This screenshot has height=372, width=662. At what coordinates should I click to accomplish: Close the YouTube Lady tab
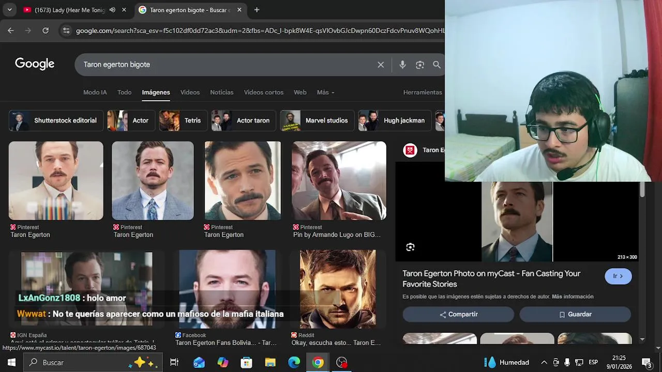(124, 10)
